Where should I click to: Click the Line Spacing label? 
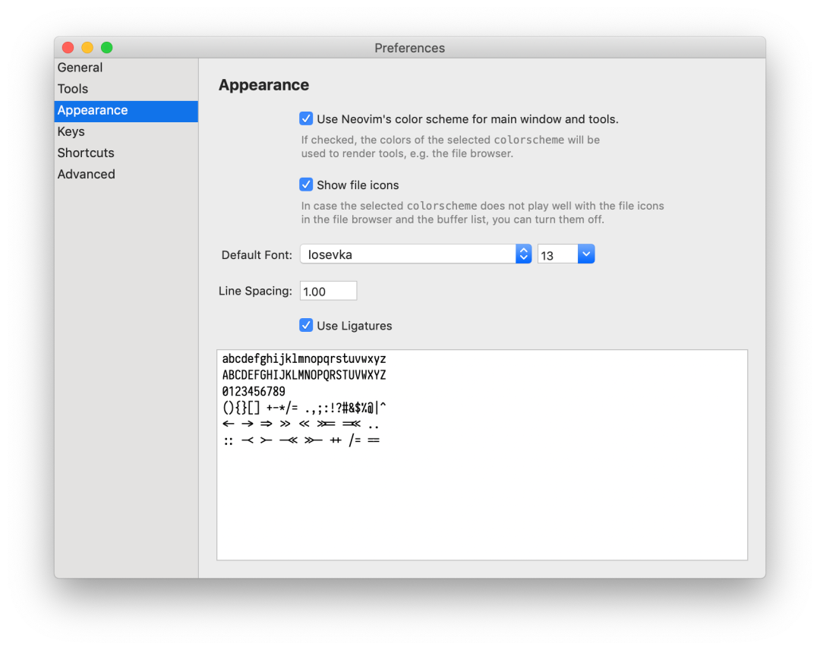[255, 291]
